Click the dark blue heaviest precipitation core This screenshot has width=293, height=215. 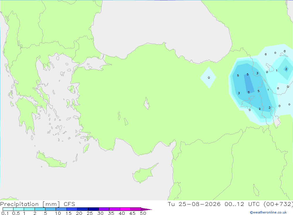tap(249, 84)
